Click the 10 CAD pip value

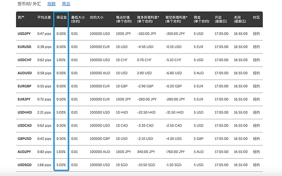(x=122, y=125)
